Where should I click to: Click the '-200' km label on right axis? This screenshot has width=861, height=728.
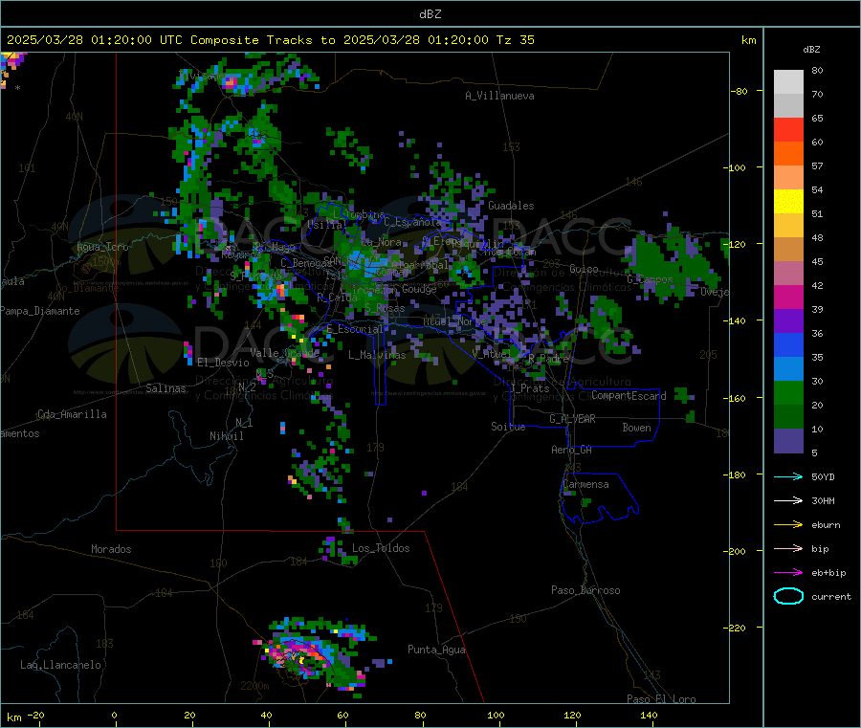pyautogui.click(x=735, y=551)
